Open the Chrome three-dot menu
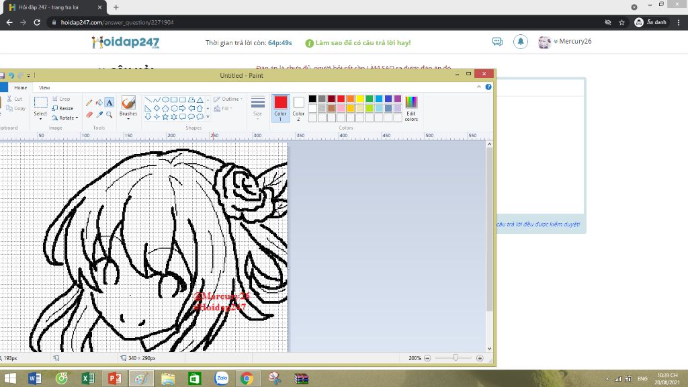Image resolution: width=688 pixels, height=387 pixels. click(679, 22)
